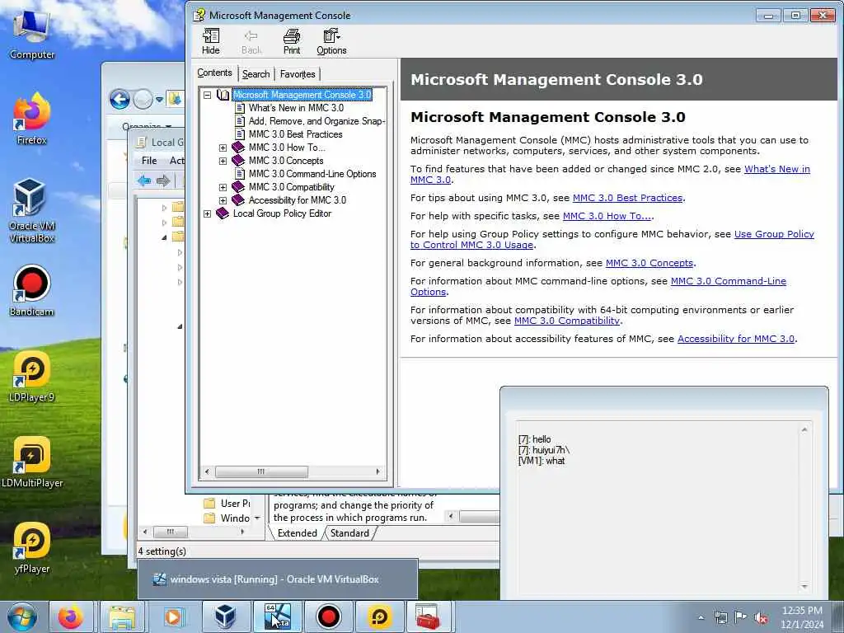Click the muted volume tray icon

click(761, 618)
